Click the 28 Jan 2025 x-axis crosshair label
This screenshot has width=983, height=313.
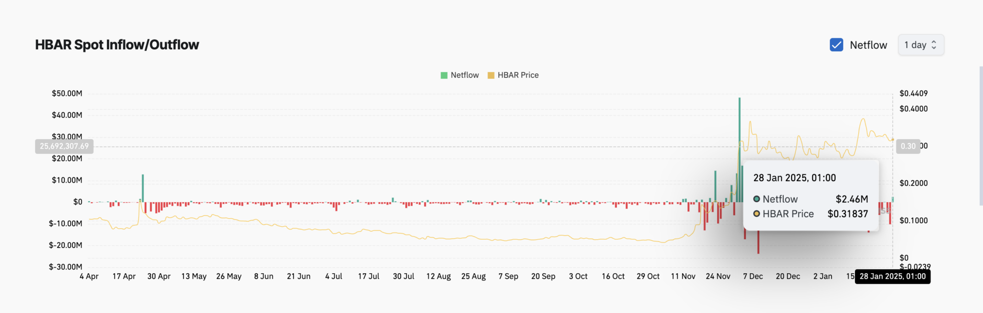[892, 277]
